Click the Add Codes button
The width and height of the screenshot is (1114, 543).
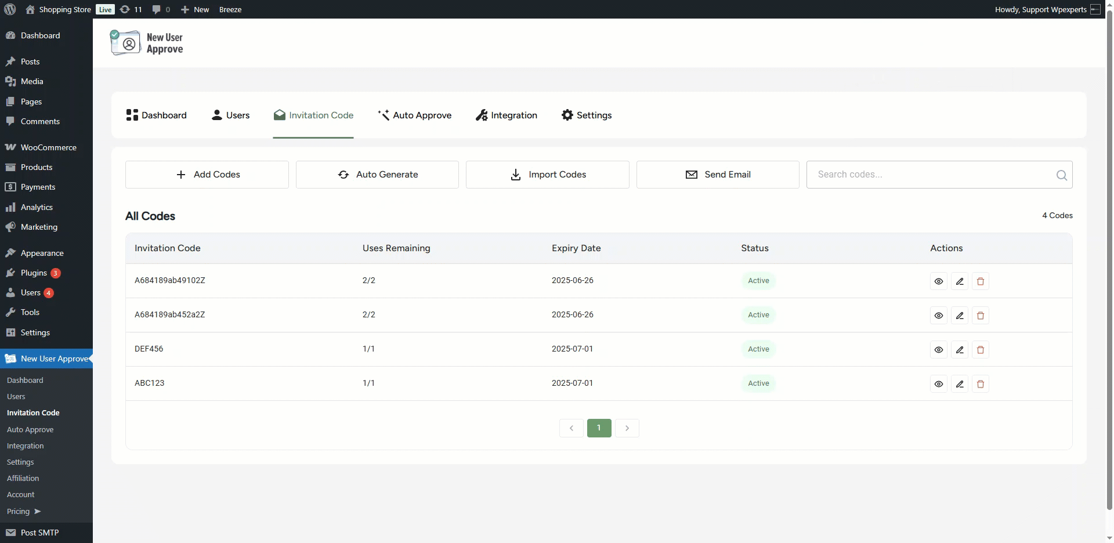click(207, 175)
